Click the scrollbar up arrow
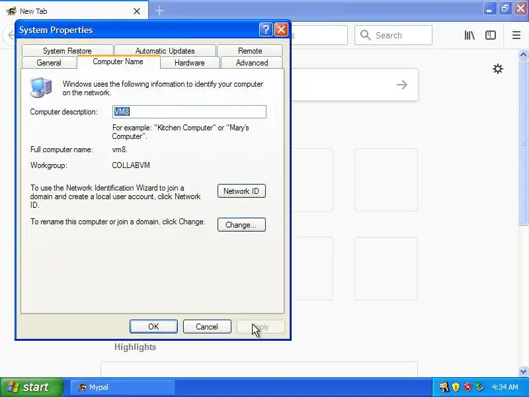The width and height of the screenshot is (529, 397). 523,54
